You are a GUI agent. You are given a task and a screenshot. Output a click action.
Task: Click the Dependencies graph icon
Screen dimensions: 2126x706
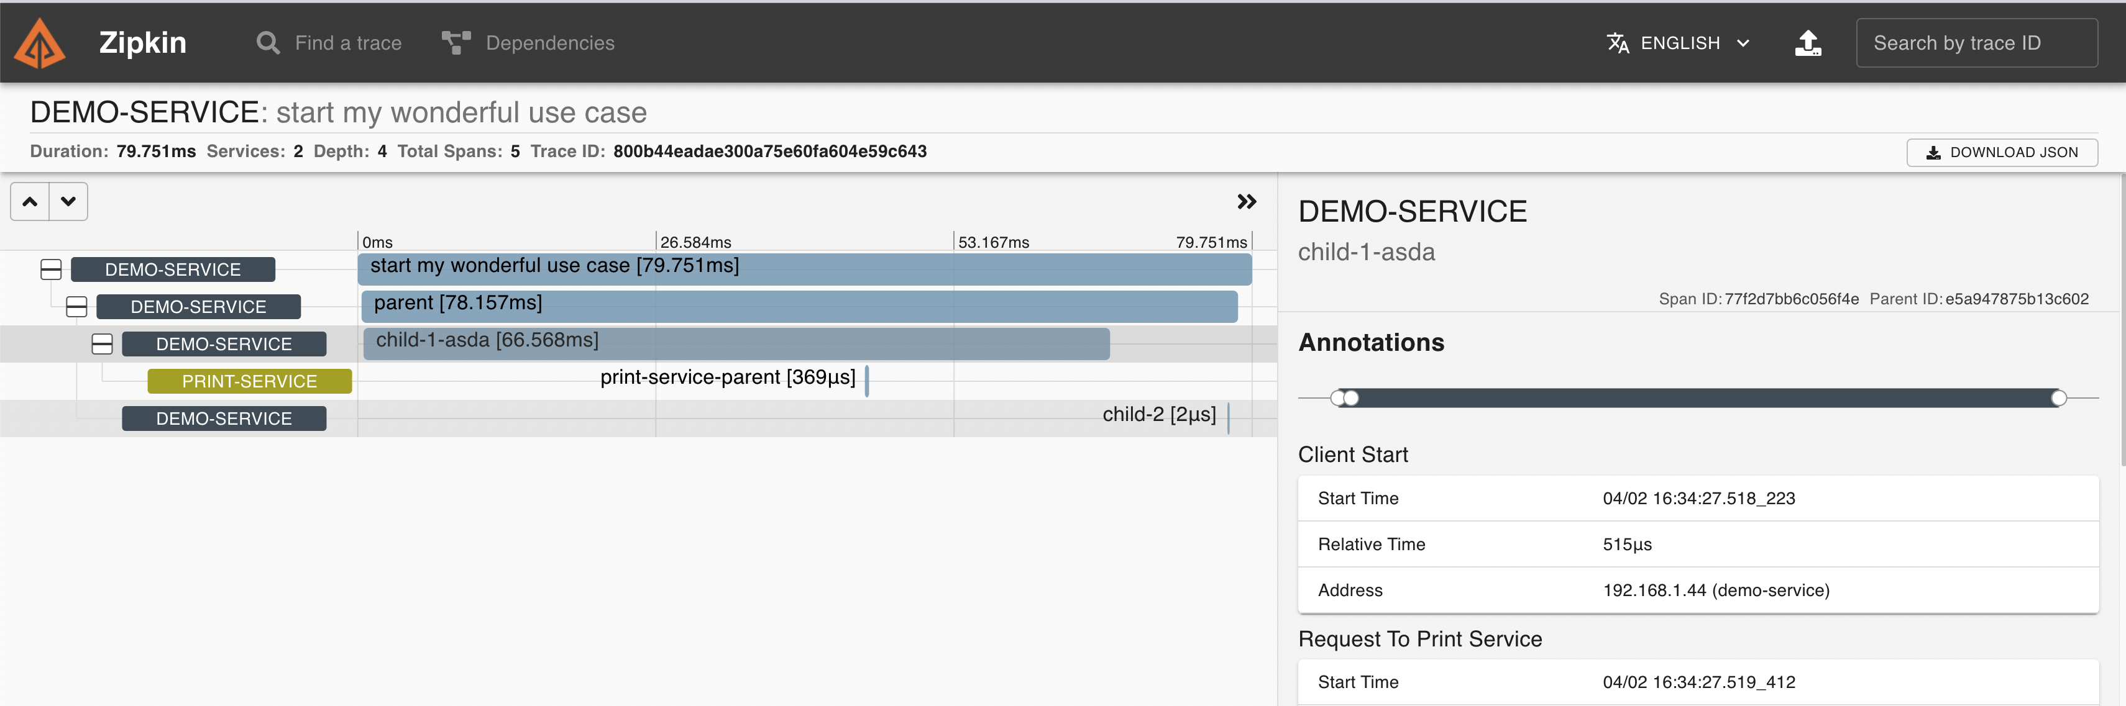(456, 43)
